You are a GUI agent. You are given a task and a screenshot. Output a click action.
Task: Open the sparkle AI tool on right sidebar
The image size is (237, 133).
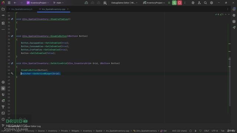click(x=234, y=28)
